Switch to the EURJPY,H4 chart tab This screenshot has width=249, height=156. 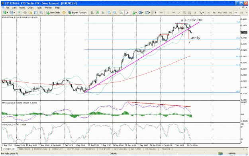coord(104,149)
